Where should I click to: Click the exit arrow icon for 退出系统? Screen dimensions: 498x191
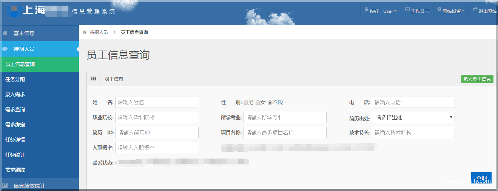[x=475, y=9]
